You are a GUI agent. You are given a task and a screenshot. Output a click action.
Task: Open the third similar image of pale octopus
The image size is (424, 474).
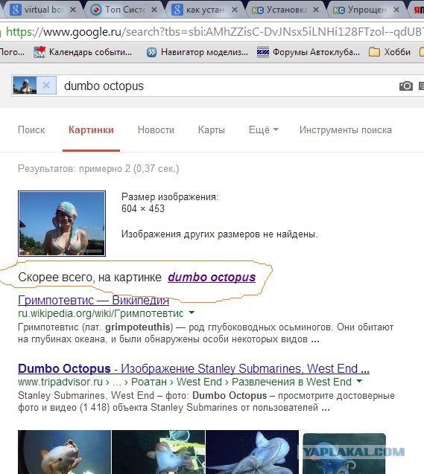[x=252, y=452]
